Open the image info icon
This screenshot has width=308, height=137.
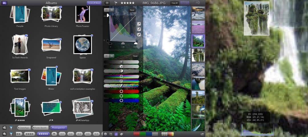[x=106, y=134]
